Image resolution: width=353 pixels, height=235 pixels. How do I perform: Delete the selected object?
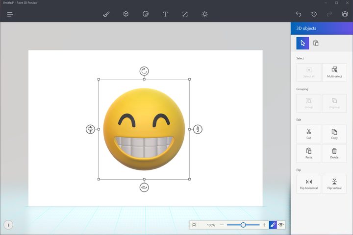334,153
